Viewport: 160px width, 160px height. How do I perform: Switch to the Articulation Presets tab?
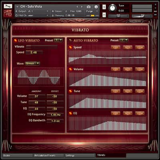(48, 156)
